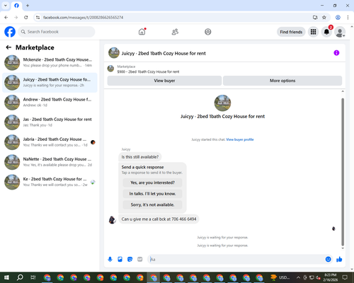Open the Windows taskbar search
The width and height of the screenshot is (354, 283).
20,277
